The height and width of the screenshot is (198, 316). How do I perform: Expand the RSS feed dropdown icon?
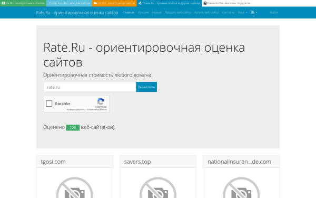tap(254, 13)
